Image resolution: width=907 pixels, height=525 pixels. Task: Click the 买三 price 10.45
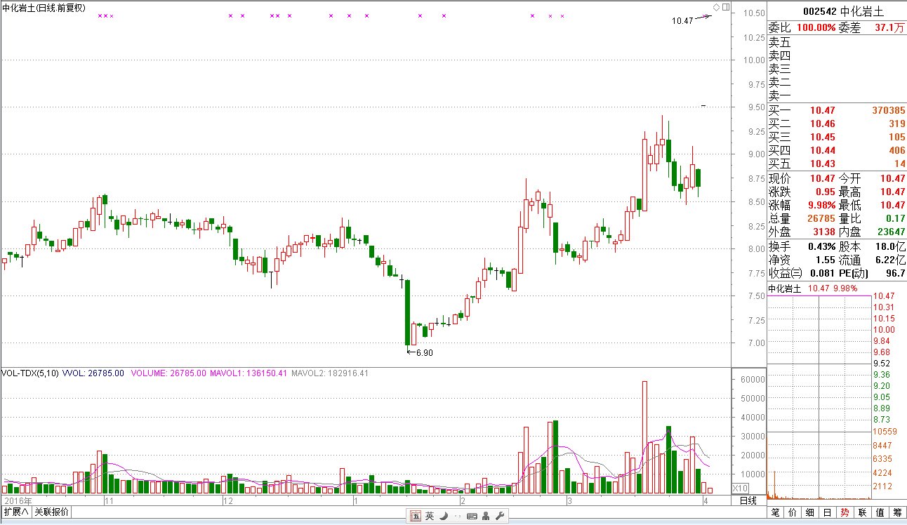point(823,137)
